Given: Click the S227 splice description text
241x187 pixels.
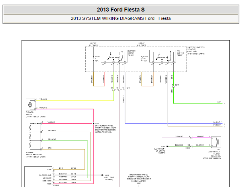Looking at the screenshot, I should tap(106, 128).
